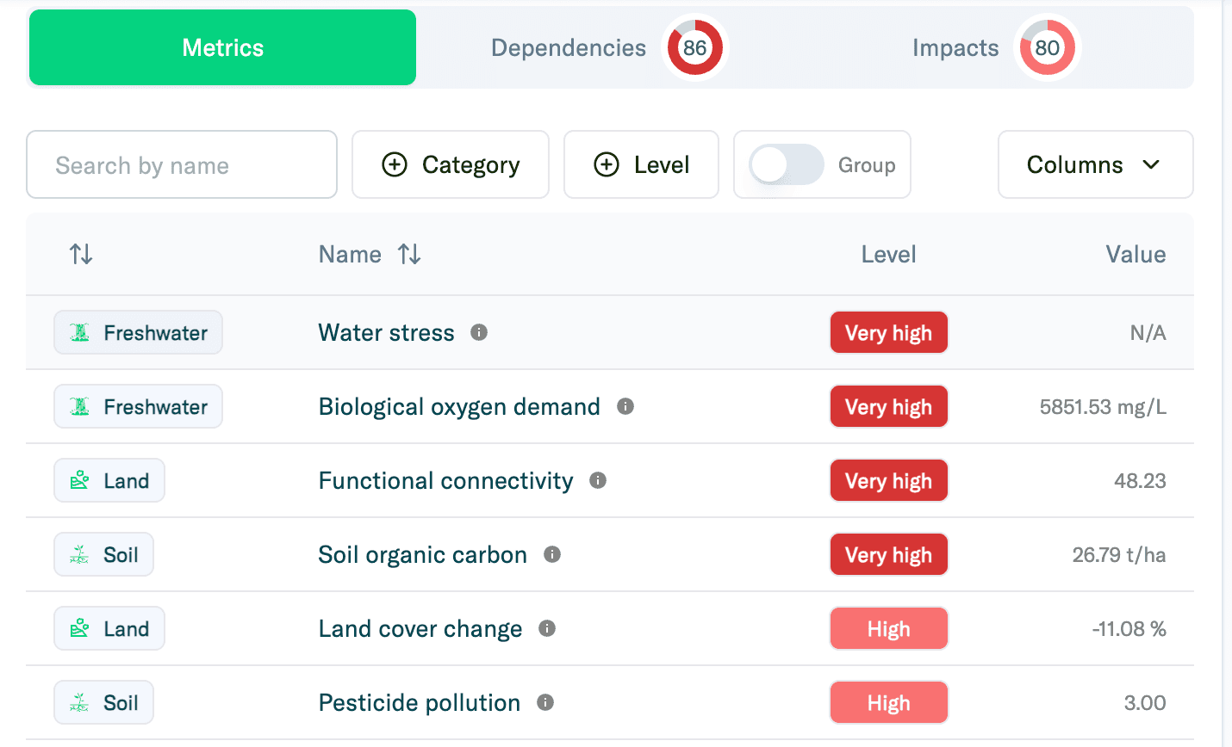Click Very high badge for Functional connectivity
Viewport: 1232px width, 747px height.
click(x=888, y=480)
